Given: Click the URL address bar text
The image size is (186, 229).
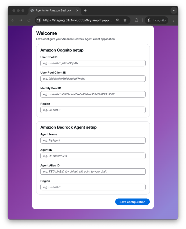Looking at the screenshot, I should [x=78, y=20].
